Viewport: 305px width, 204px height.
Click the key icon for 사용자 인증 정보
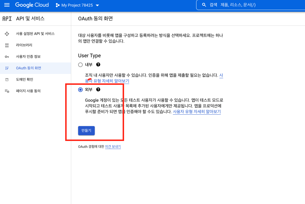[7, 57]
